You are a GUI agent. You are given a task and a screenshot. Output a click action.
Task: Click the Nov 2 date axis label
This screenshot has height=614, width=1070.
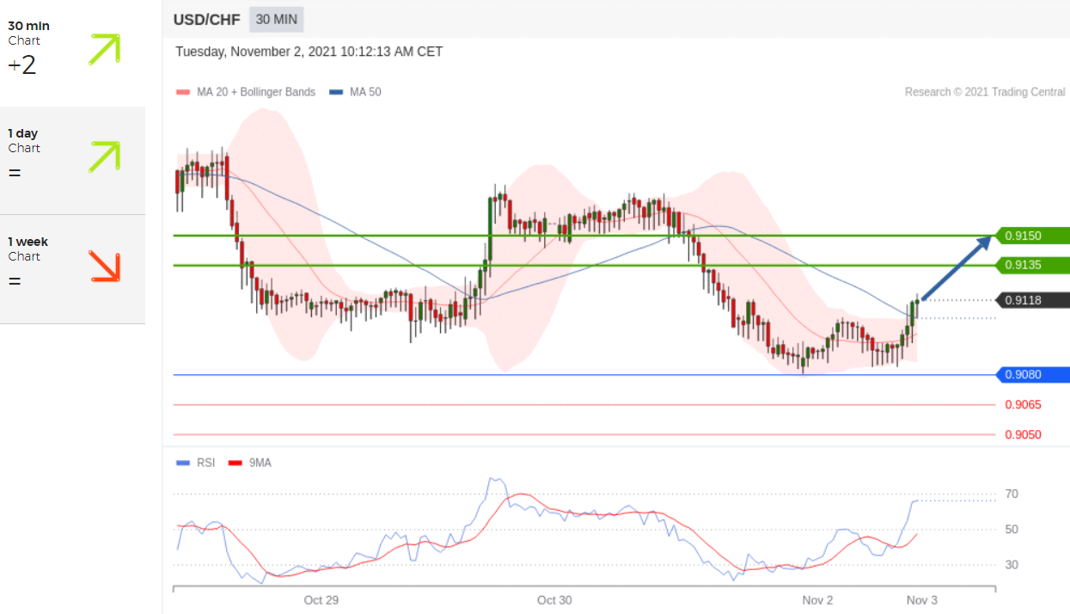tap(818, 600)
